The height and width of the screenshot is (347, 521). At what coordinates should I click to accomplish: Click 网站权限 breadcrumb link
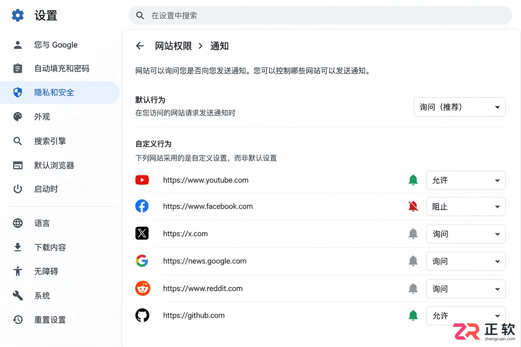[x=173, y=46]
